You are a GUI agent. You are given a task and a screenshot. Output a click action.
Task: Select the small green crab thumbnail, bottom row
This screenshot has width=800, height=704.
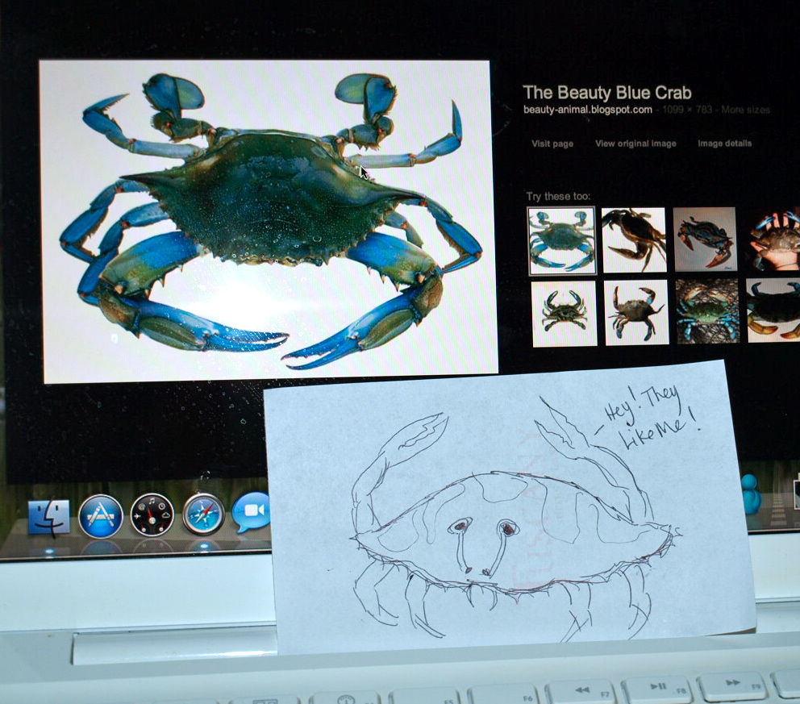tap(564, 312)
